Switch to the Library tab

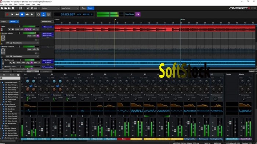46,71
